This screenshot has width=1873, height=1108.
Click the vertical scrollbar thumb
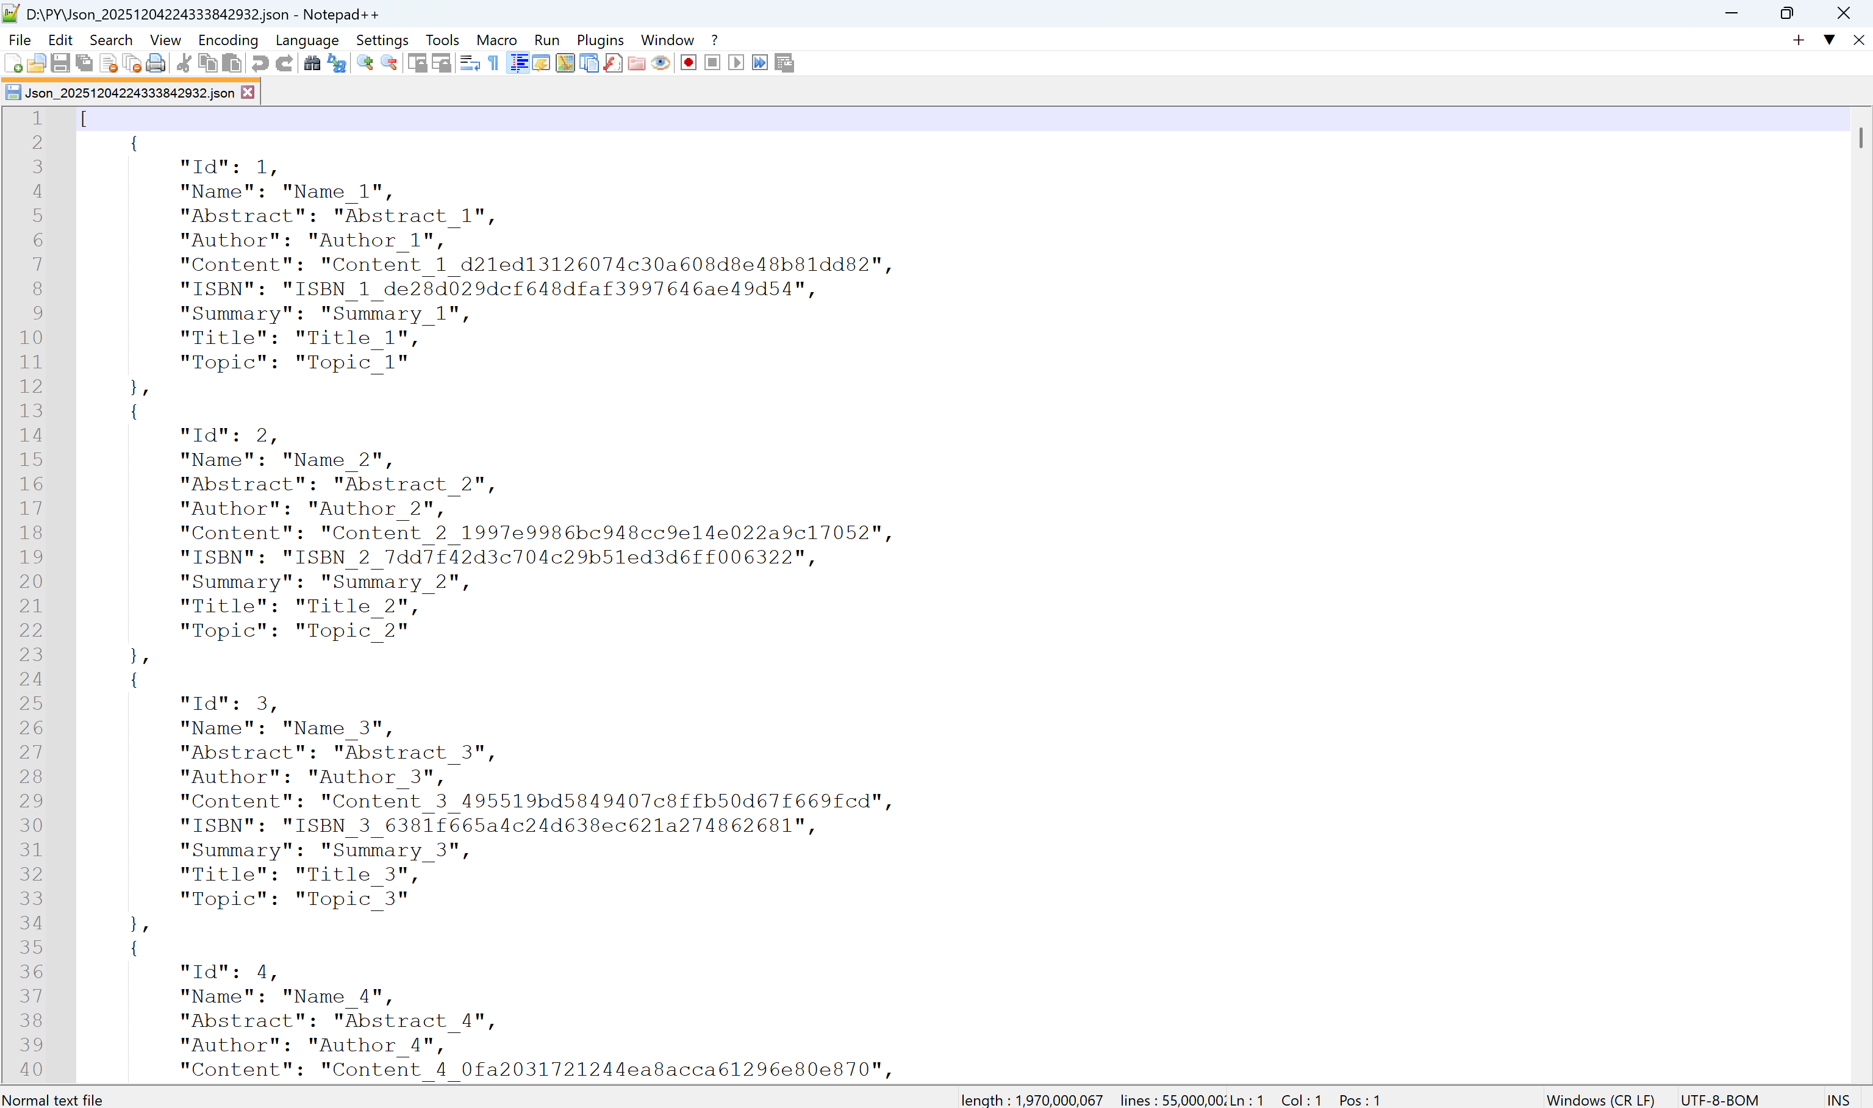click(1860, 137)
